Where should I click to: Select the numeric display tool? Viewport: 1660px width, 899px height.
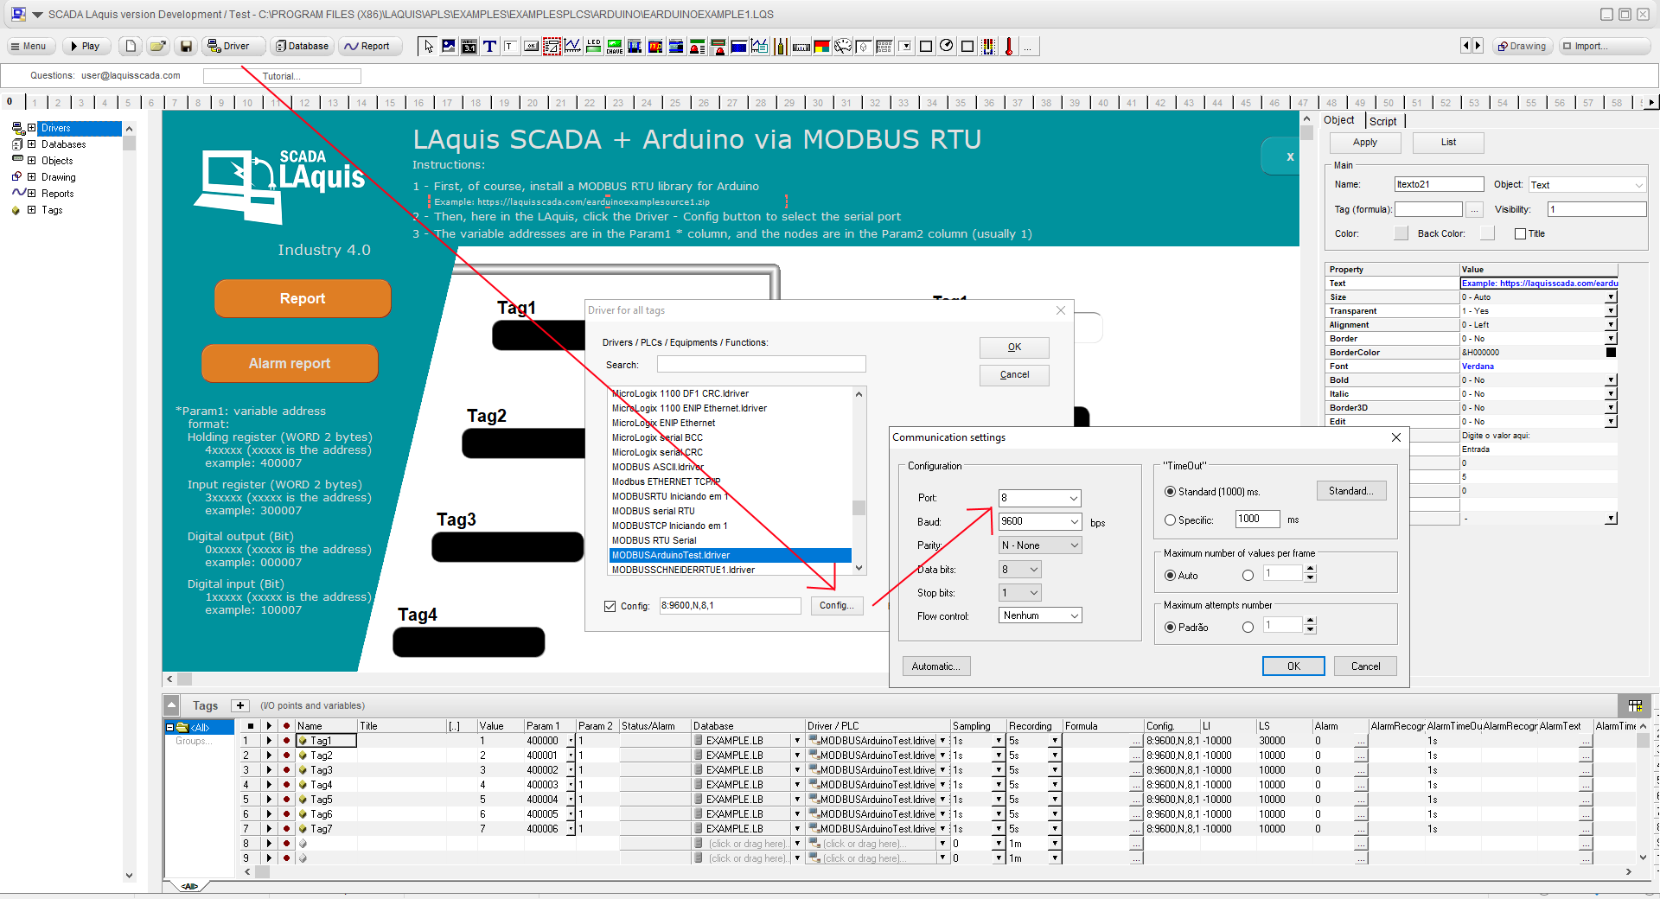click(469, 46)
